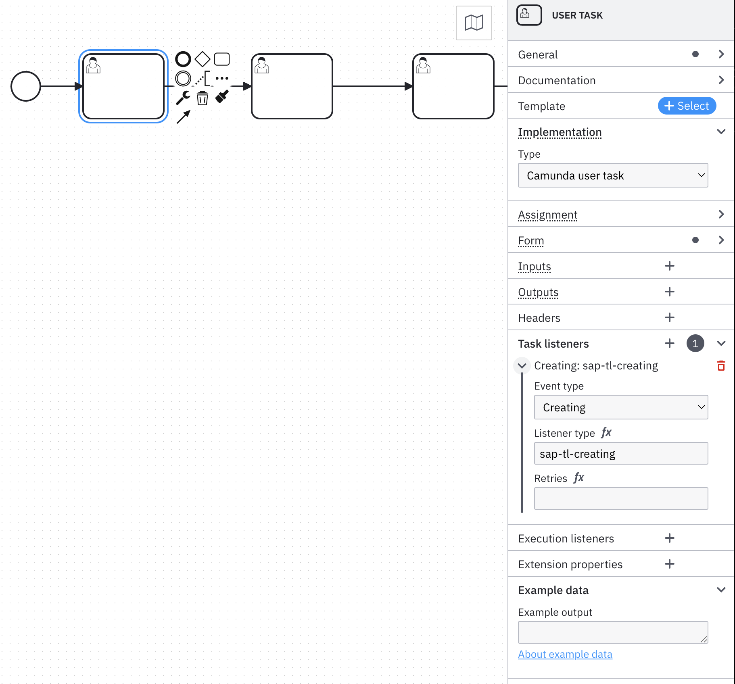
Task: Open the Event type dropdown
Action: [x=621, y=407]
